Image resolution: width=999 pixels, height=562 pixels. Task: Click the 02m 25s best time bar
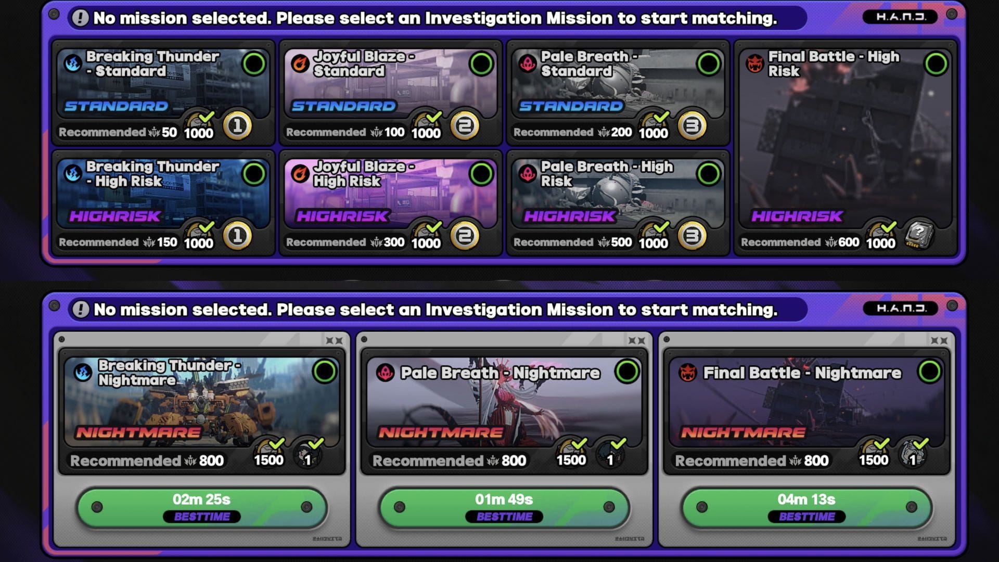202,507
